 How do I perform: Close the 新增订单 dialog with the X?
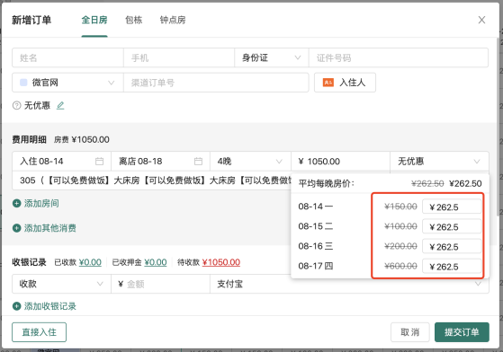481,20
